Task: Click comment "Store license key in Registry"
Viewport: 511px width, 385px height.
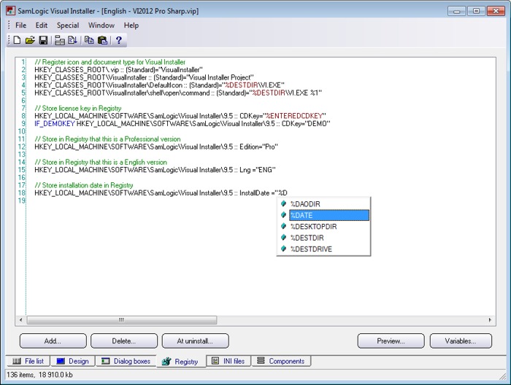Action: 78,109
